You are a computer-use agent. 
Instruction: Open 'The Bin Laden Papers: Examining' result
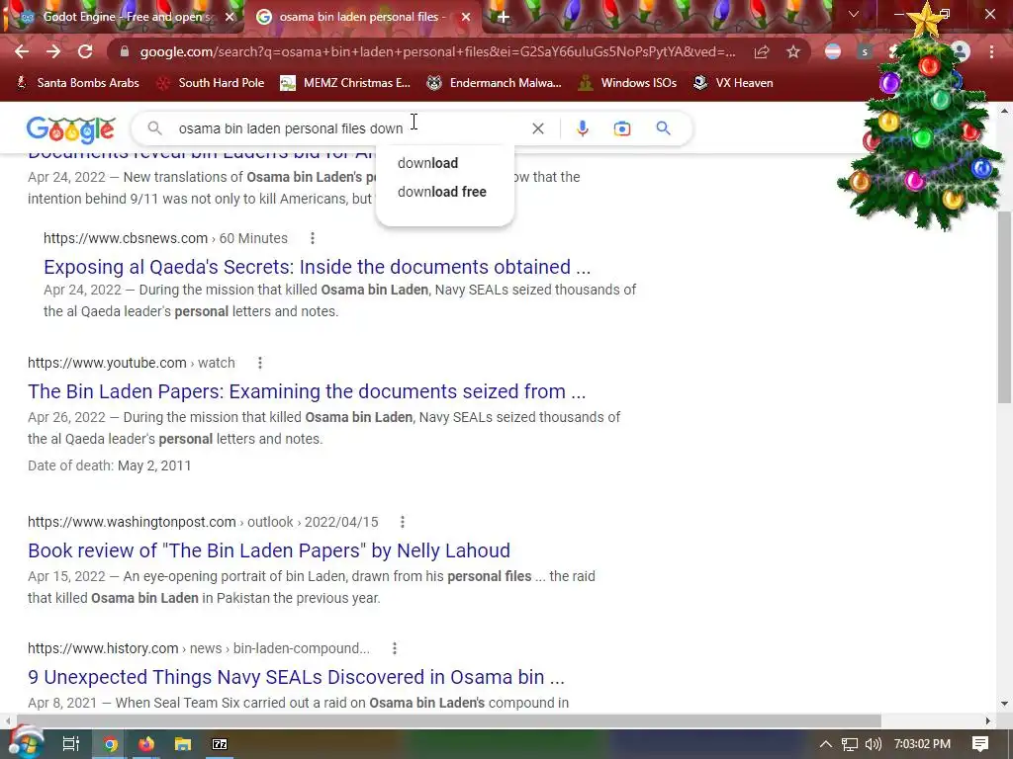(307, 391)
